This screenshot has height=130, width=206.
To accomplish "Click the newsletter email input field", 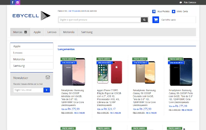I will (x=28, y=90).
